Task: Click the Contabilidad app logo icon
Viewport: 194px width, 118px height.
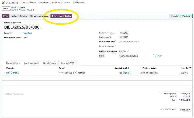Action: pos(3,3)
